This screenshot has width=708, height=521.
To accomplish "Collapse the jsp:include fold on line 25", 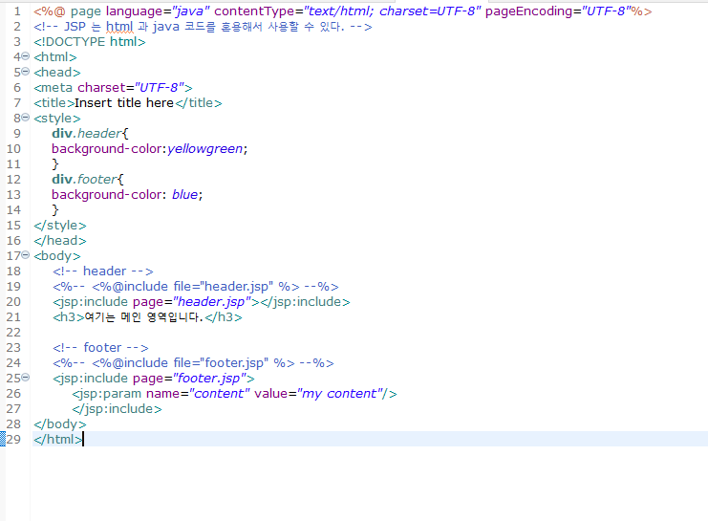I will (26, 377).
